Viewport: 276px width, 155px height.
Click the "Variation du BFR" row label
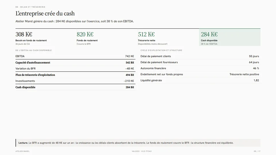[x=26, y=69]
